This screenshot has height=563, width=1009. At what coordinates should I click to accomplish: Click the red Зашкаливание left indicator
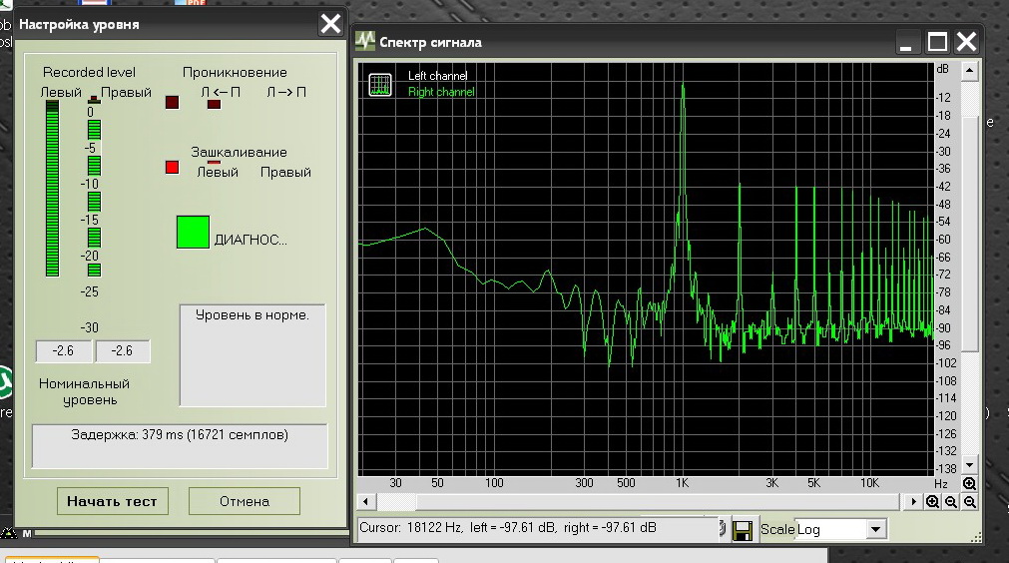point(172,168)
